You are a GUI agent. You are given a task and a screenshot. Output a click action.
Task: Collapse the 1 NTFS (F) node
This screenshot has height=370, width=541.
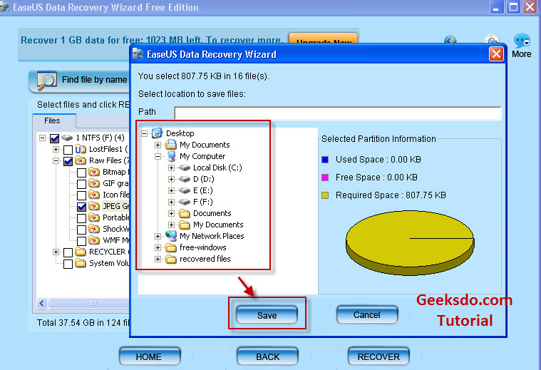pyautogui.click(x=42, y=138)
